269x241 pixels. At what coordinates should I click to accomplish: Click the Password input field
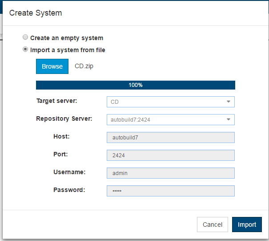tap(171, 191)
